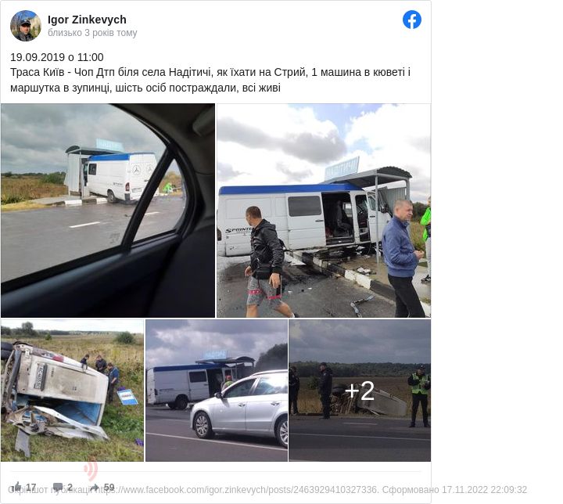563x504 pixels.
Task: Click the Facebook logo icon
Action: (412, 20)
